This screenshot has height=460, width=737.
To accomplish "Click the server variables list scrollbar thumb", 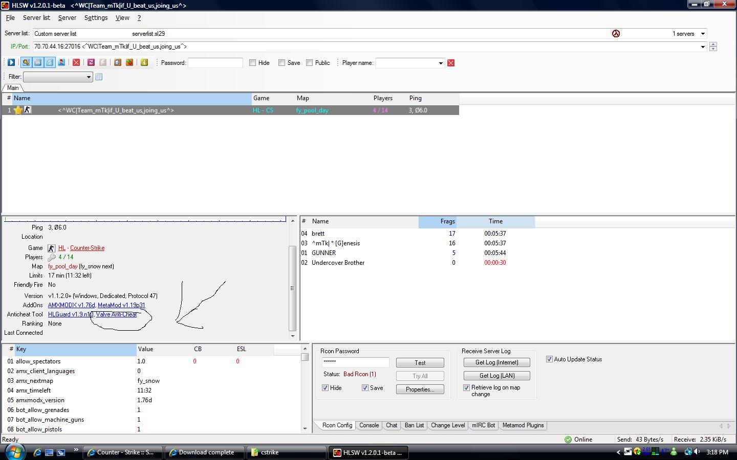I will coord(305,357).
